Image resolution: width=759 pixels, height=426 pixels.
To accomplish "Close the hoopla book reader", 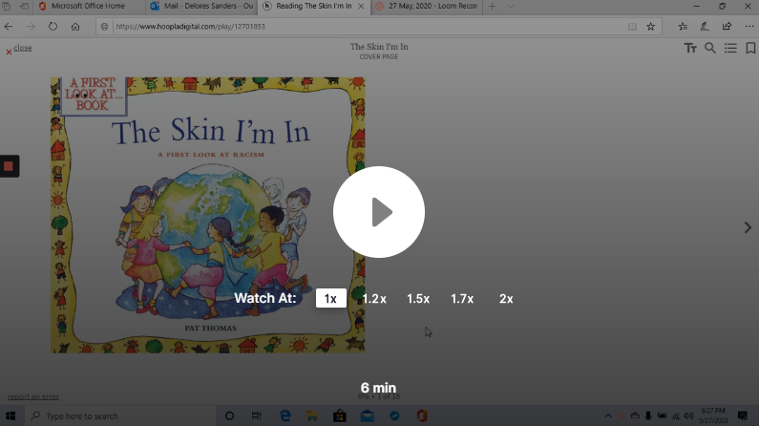I will coord(19,48).
